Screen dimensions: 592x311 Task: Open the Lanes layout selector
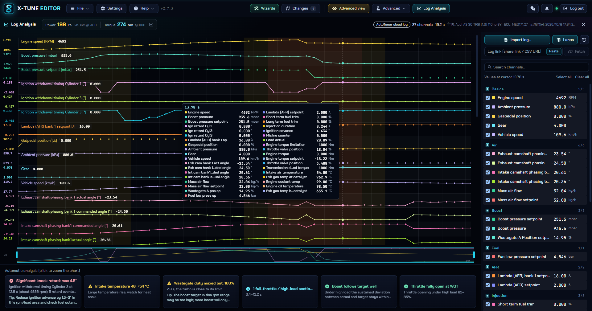[x=565, y=40]
